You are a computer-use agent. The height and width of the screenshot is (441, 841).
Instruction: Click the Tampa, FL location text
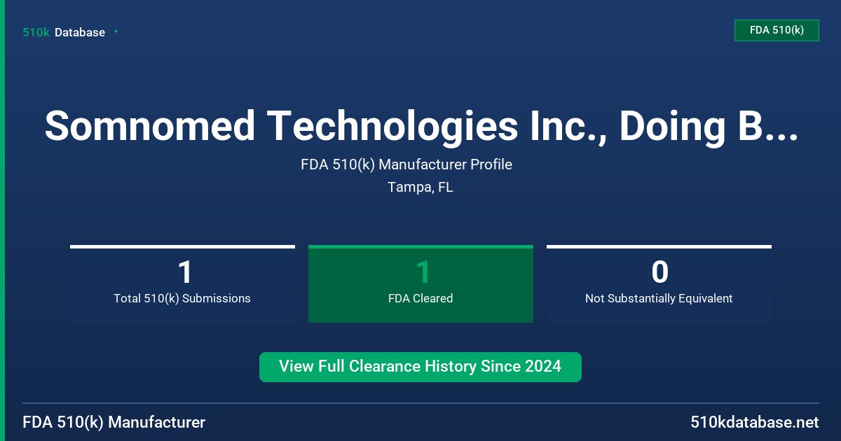[x=420, y=188]
